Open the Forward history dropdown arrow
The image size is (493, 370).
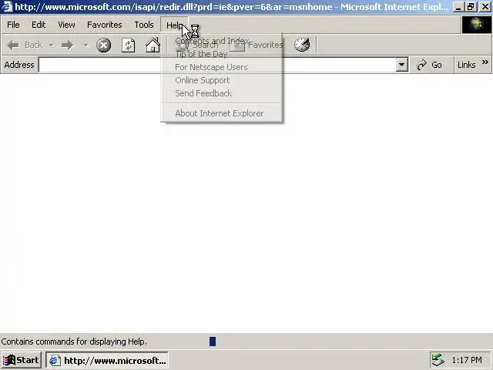click(86, 45)
